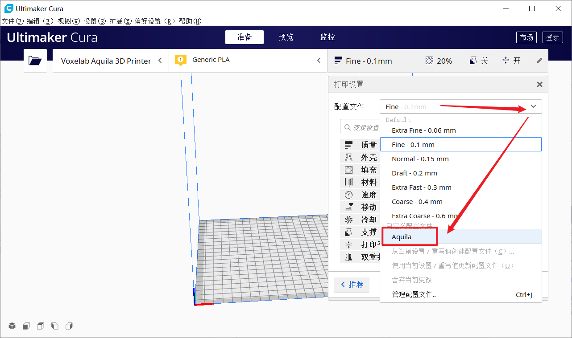Expand the Voxelab Aquila printer selector

[161, 61]
